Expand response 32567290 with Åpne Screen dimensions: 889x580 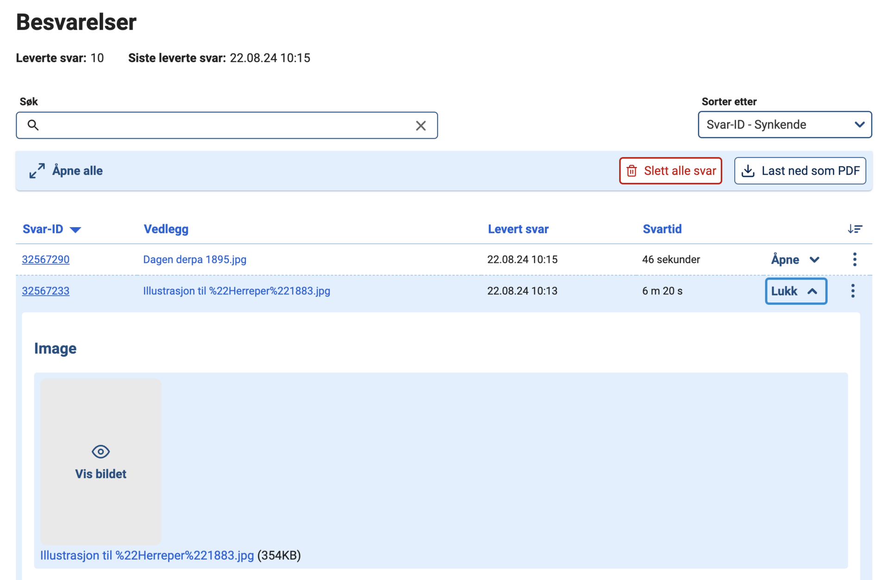pos(795,259)
